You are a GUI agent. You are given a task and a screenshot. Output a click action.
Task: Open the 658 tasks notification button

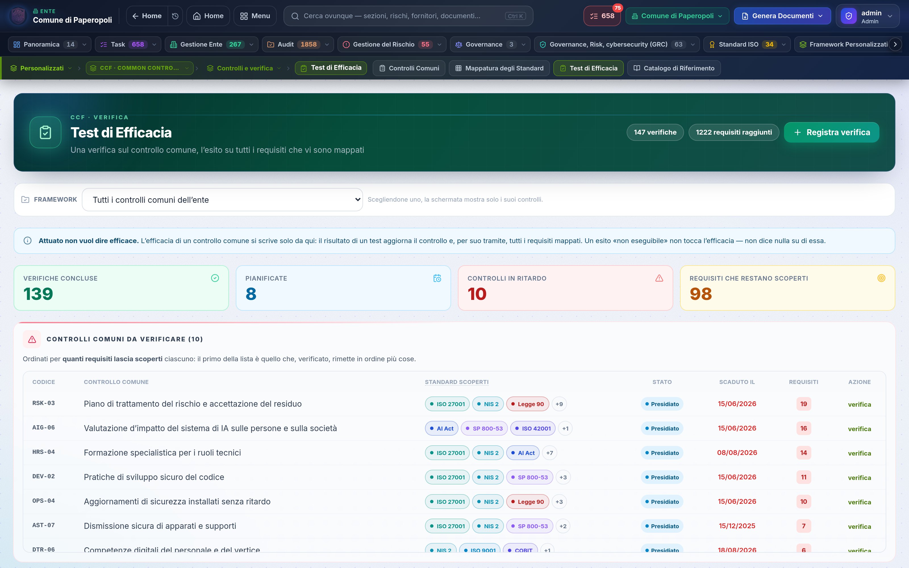pos(602,16)
